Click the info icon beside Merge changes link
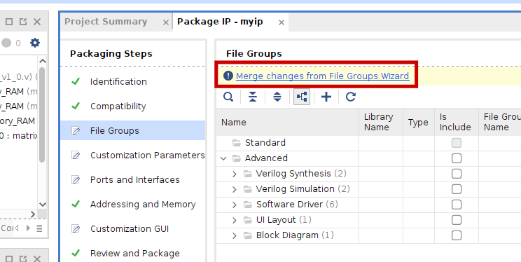521x262 pixels. tap(228, 76)
